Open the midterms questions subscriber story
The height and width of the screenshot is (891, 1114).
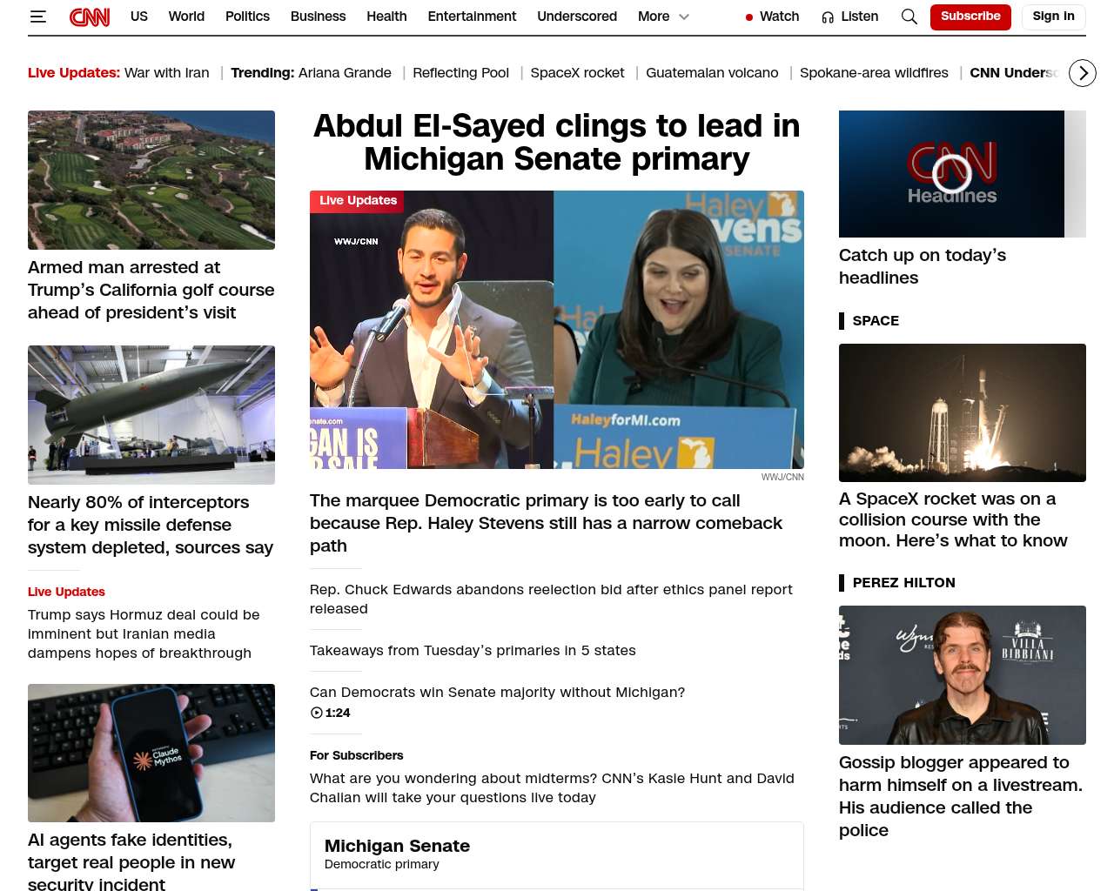coord(552,787)
